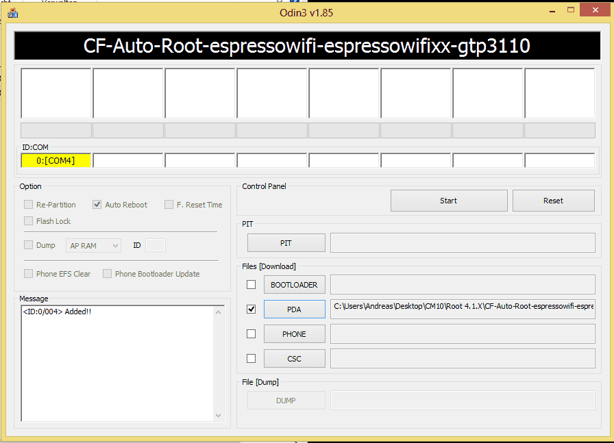Click the CSC file button
This screenshot has width=614, height=443.
pos(295,359)
